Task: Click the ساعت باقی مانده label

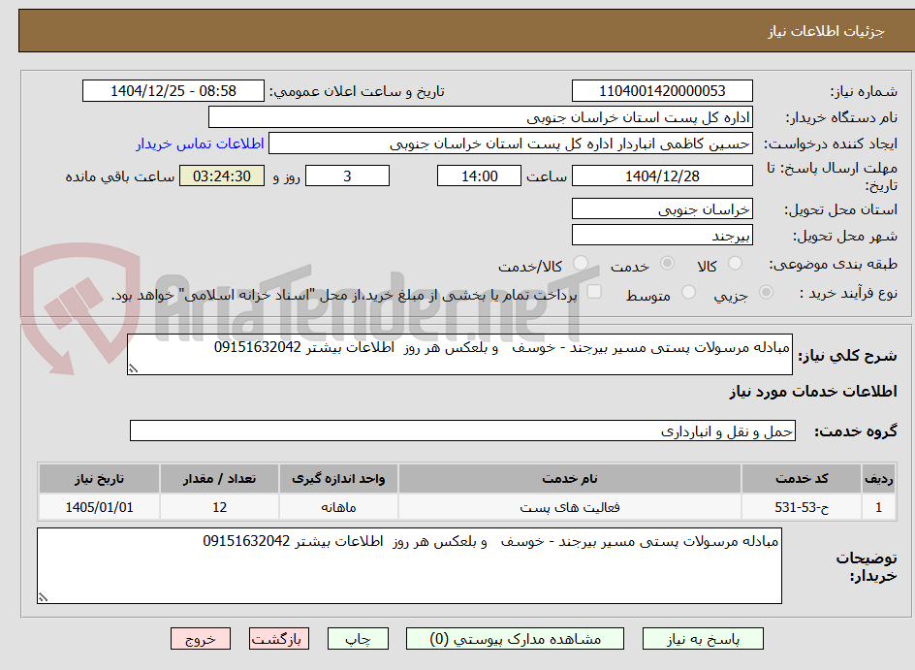Action: pyautogui.click(x=120, y=176)
